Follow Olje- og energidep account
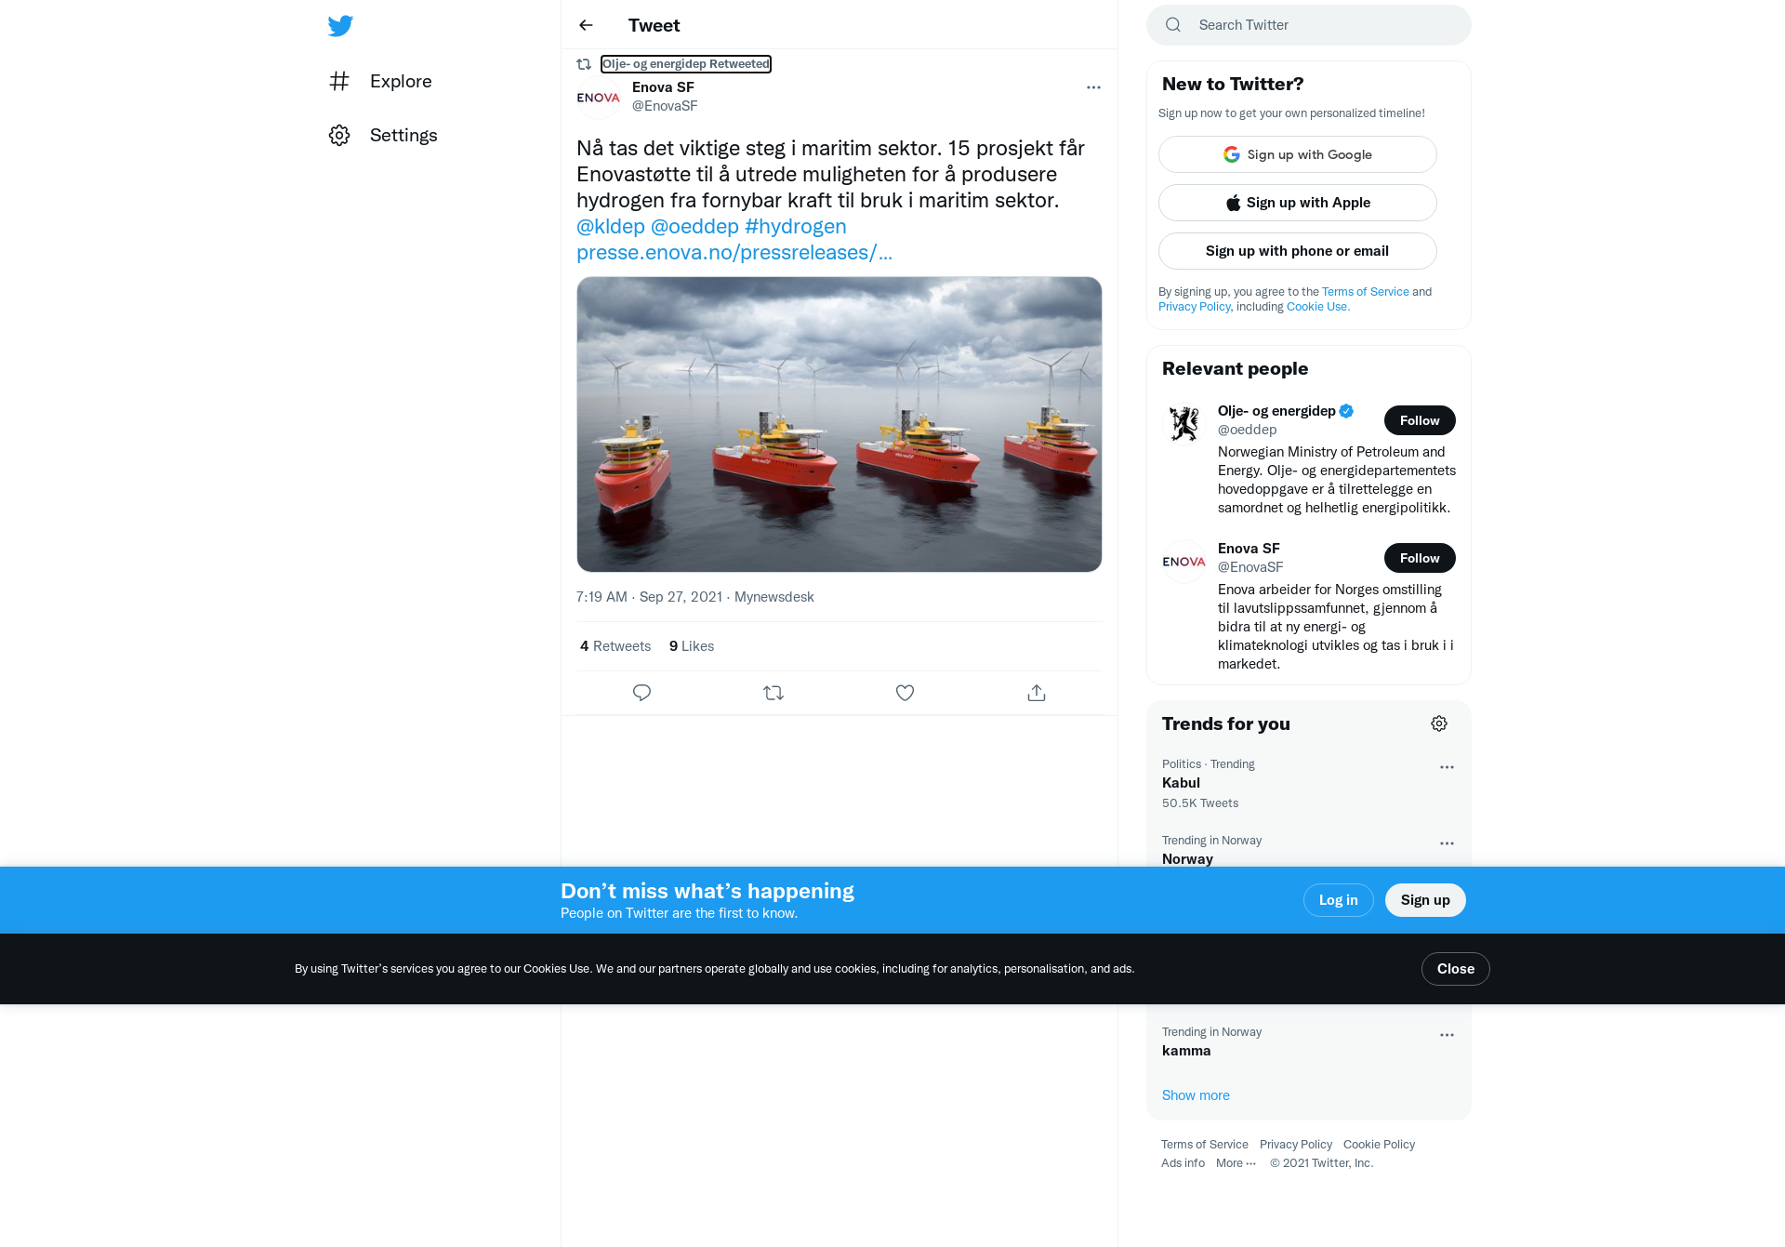Screen dimensions: 1785x1247 pos(1420,420)
